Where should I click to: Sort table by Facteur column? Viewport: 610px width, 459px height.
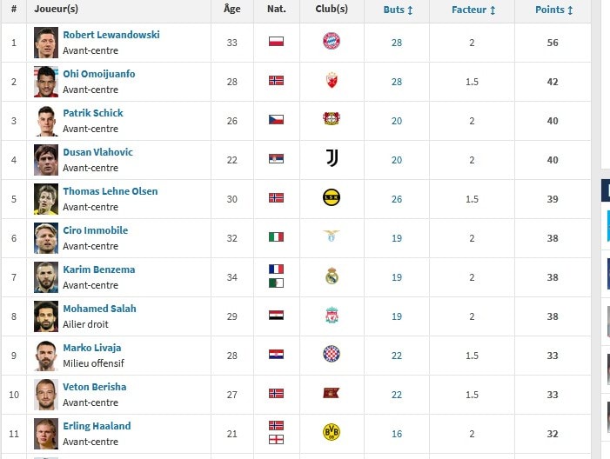[473, 10]
